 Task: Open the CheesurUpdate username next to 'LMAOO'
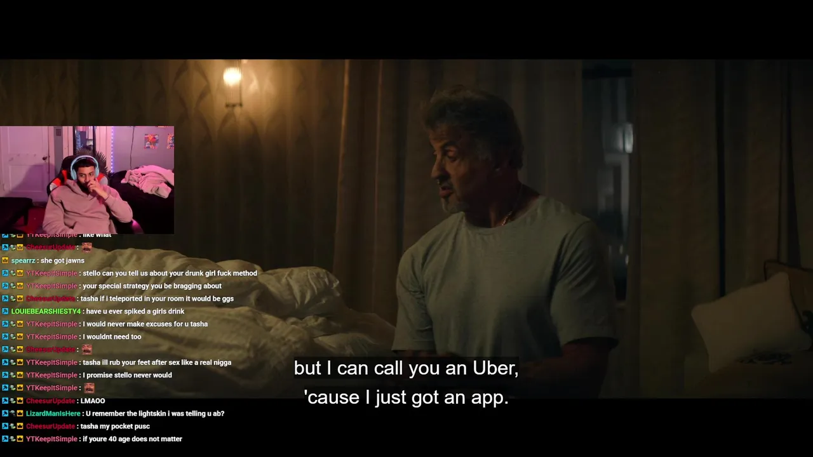[51, 401]
